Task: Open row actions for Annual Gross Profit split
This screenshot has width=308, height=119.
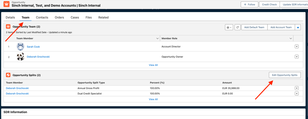Action: click(297, 88)
